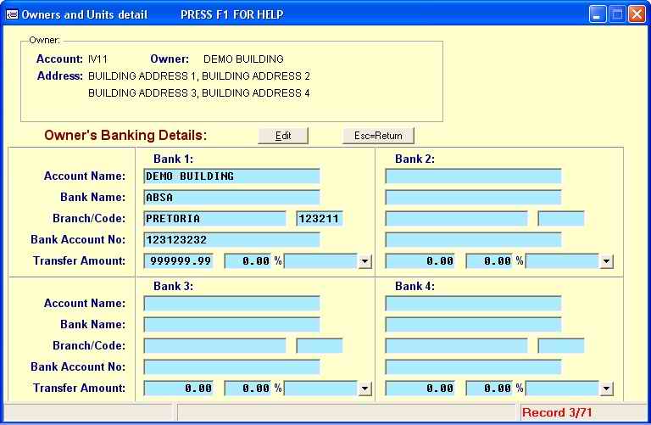Click the Bank 1: heading

coord(173,159)
